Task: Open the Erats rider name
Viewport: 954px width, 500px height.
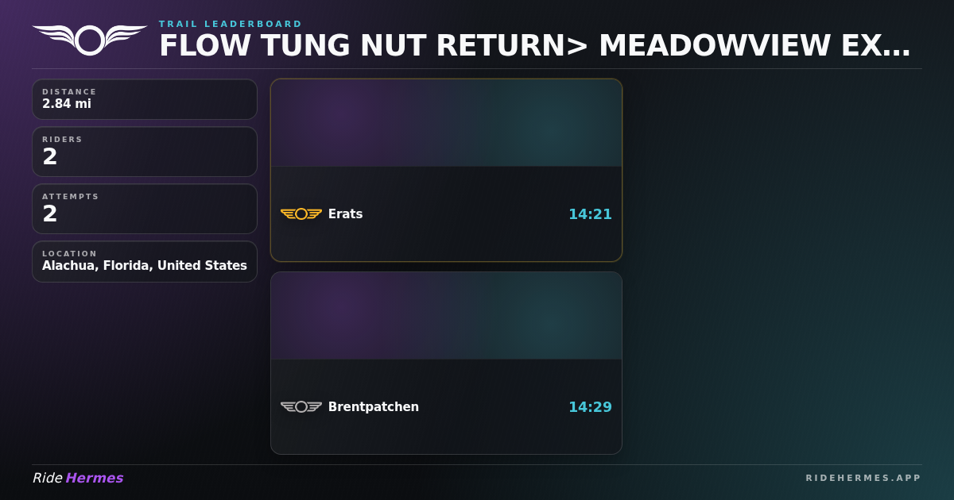Action: click(345, 213)
